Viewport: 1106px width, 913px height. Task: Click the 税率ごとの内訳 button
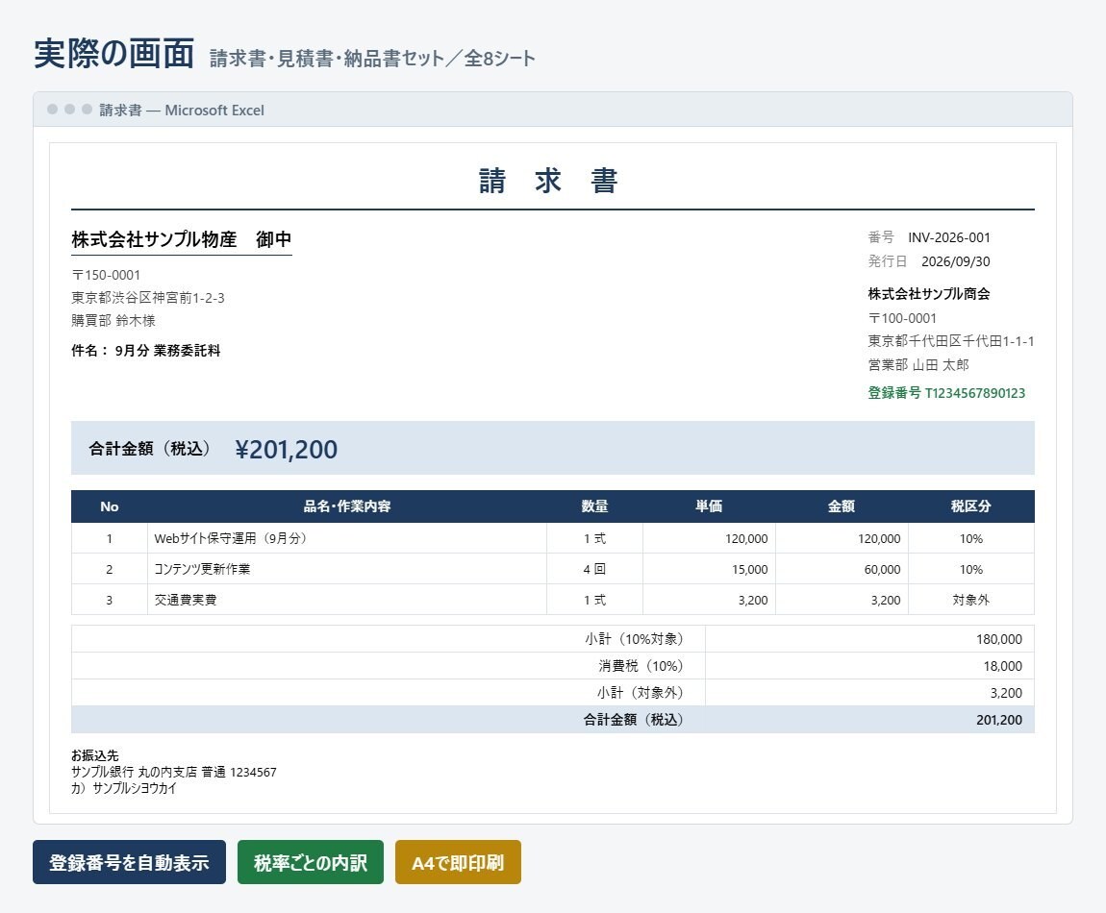coord(311,861)
